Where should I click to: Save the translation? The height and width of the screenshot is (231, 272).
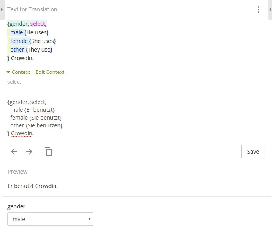tap(253, 152)
